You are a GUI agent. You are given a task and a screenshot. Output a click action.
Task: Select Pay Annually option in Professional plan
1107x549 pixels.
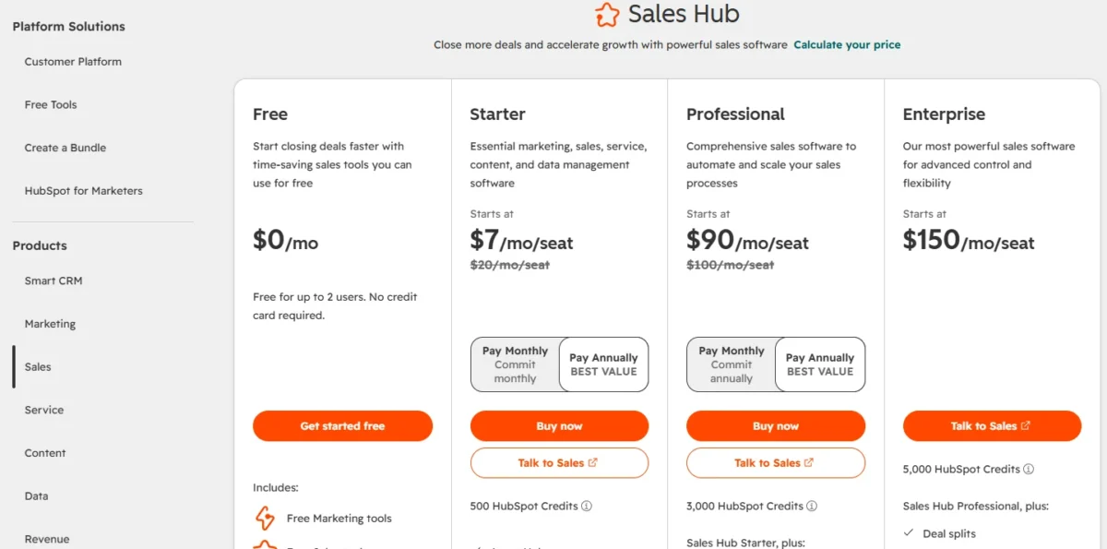(x=820, y=364)
